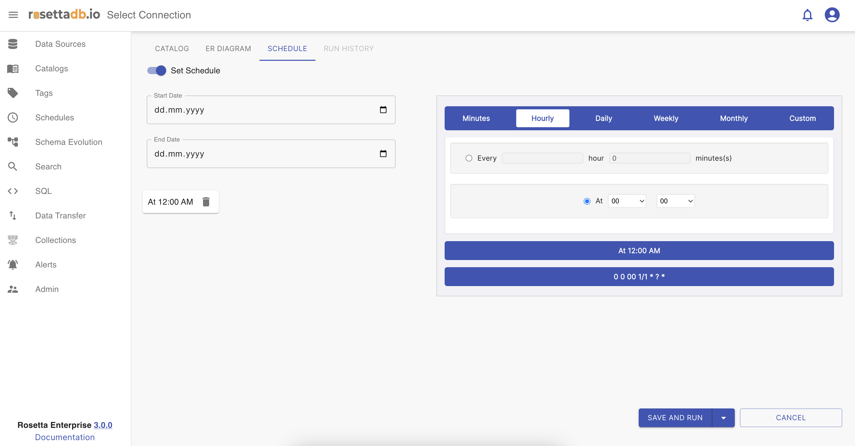Open End Date calendar picker icon
Screen dimensions: 855x446
[383, 154]
